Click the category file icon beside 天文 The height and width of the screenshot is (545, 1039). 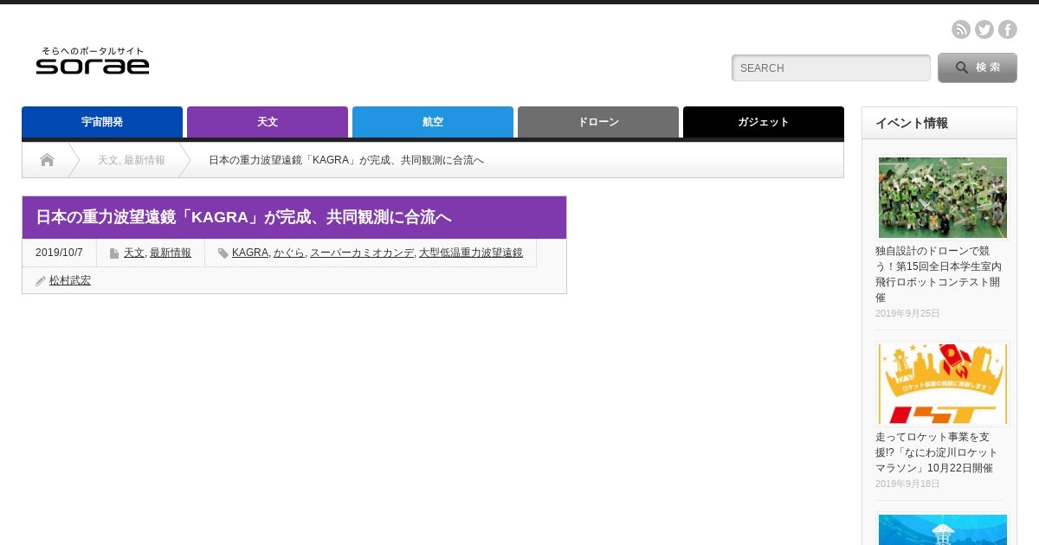[114, 253]
